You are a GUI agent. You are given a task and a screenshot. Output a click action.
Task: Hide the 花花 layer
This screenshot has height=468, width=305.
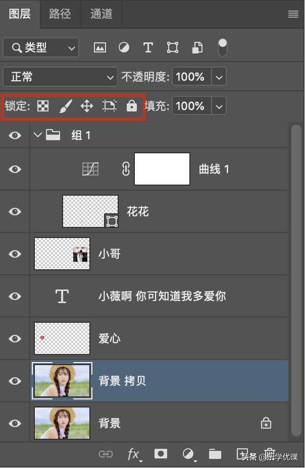coord(15,212)
